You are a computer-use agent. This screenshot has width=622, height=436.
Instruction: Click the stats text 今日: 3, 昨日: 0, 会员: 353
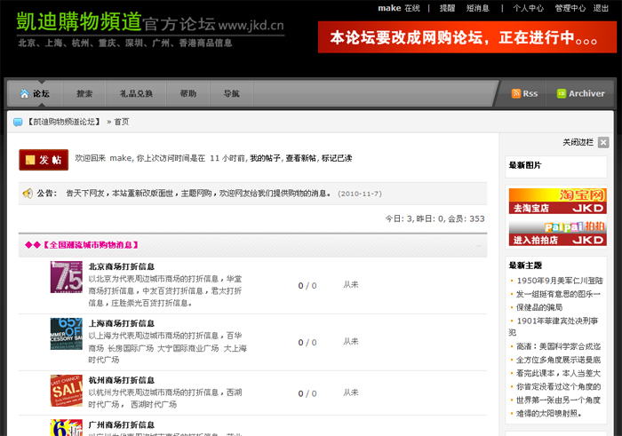[x=435, y=218]
